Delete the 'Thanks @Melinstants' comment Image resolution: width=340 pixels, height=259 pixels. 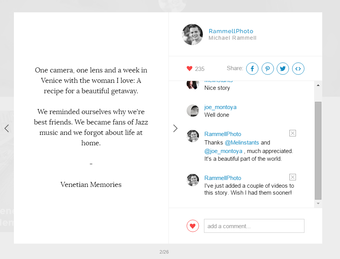point(292,133)
